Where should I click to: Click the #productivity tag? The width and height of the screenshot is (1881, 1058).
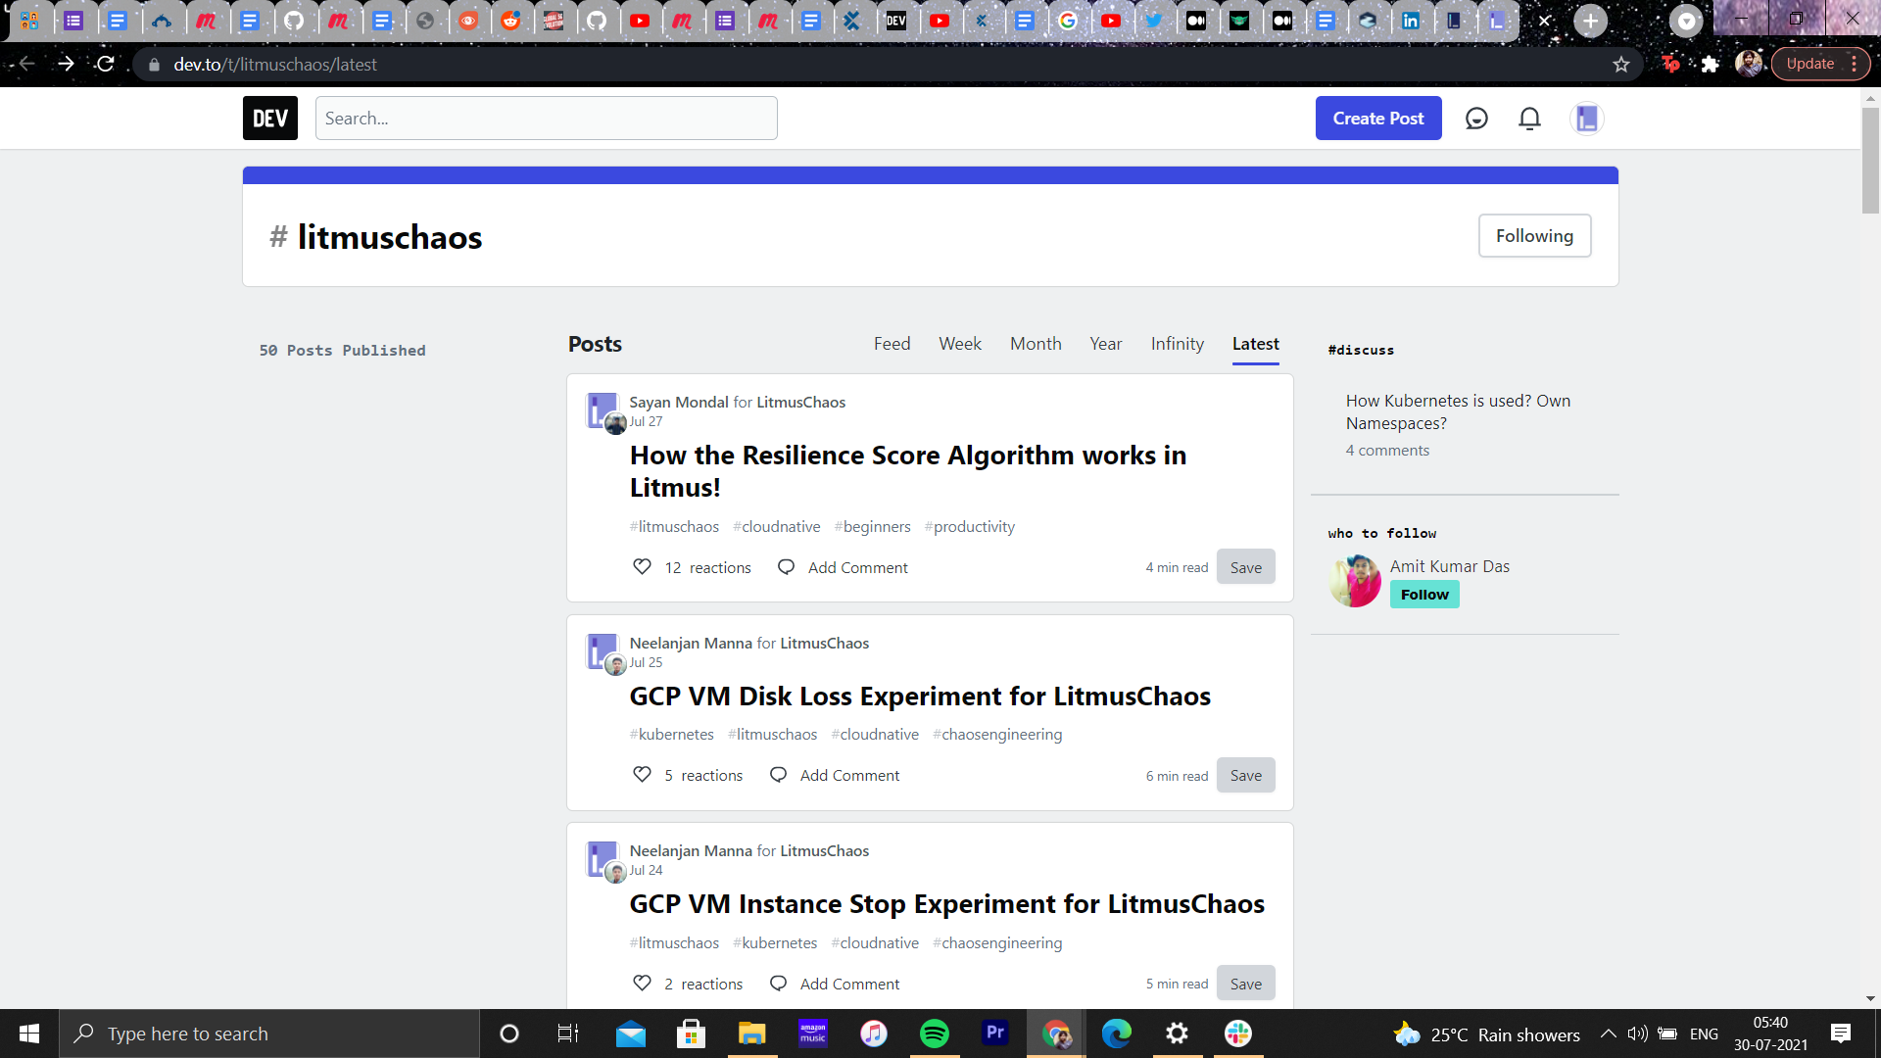point(970,527)
